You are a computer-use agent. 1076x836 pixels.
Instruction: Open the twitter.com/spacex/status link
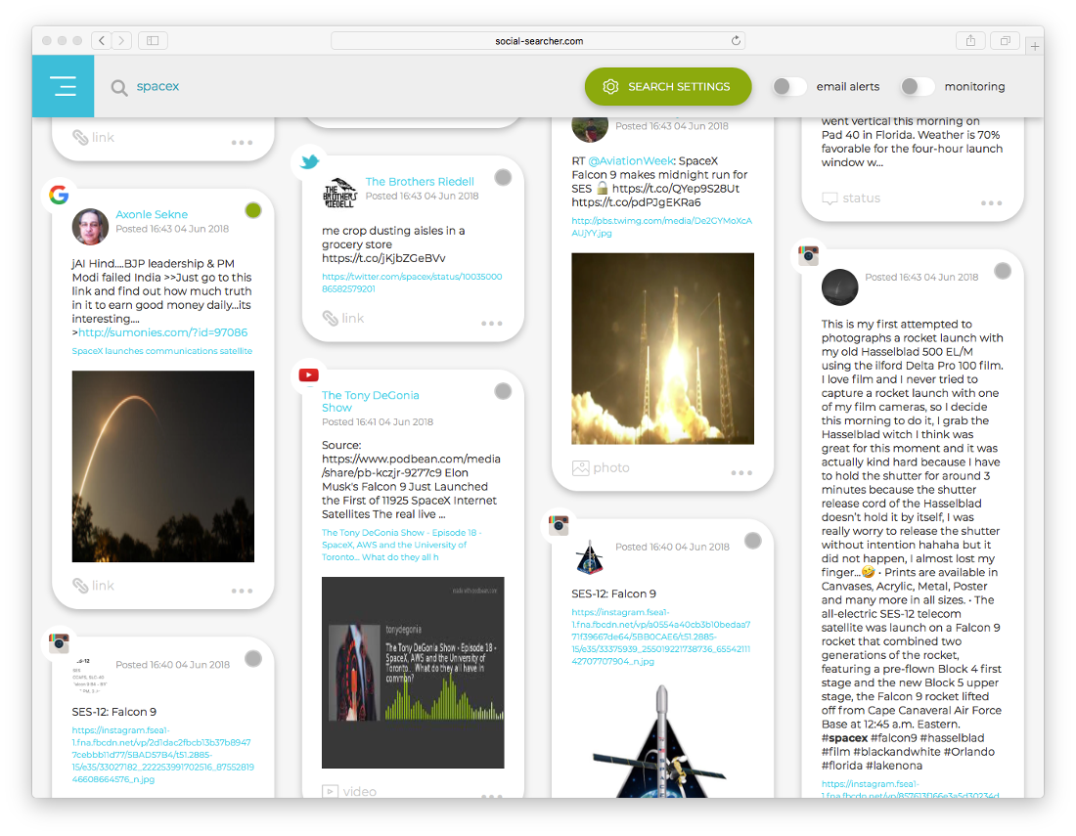coord(412,283)
